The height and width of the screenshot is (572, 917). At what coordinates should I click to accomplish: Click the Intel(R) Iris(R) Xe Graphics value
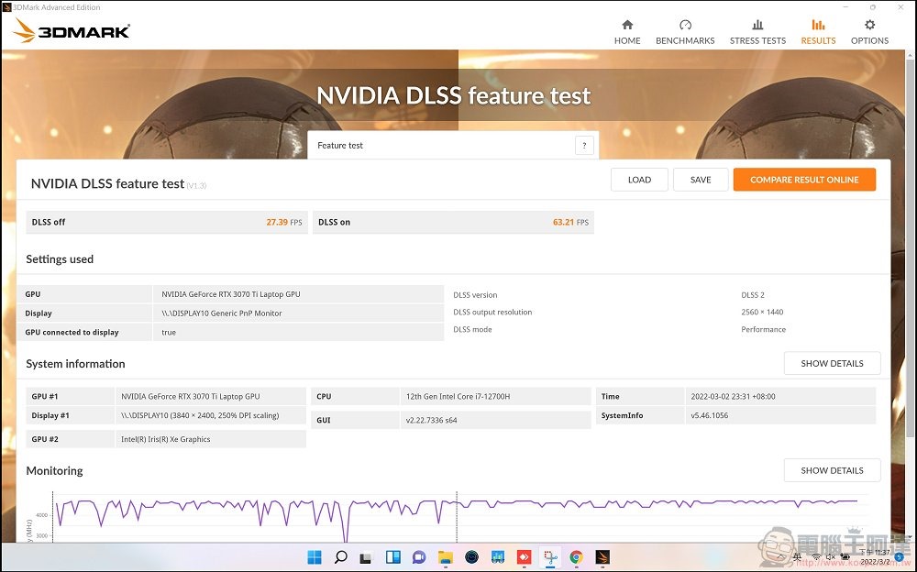pos(165,439)
